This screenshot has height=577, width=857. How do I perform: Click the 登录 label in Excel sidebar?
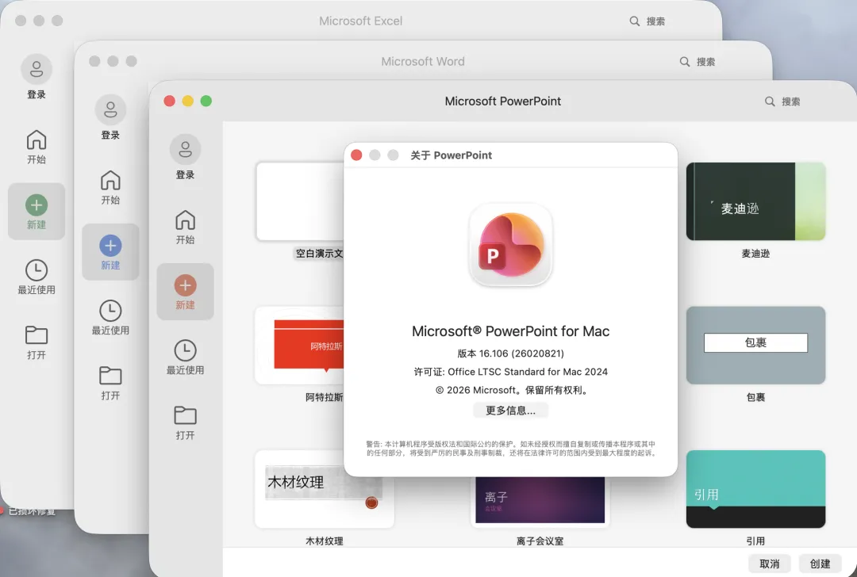point(37,94)
